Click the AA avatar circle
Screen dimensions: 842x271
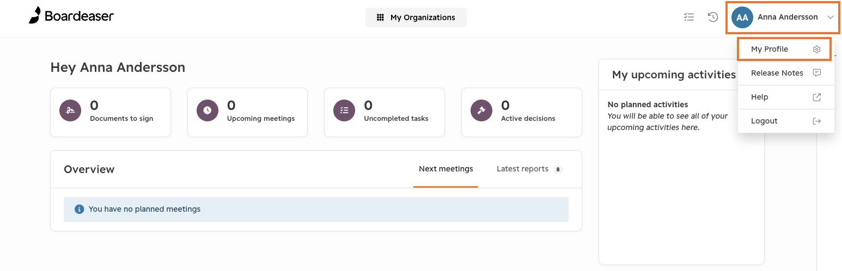click(742, 17)
